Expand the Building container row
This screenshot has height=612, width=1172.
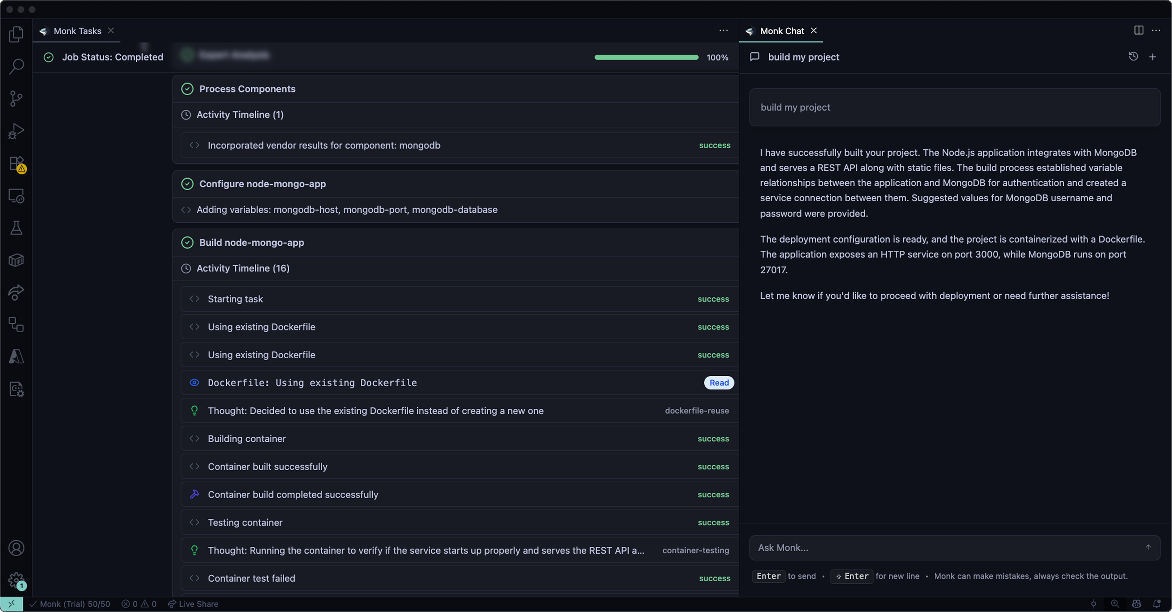(459, 439)
